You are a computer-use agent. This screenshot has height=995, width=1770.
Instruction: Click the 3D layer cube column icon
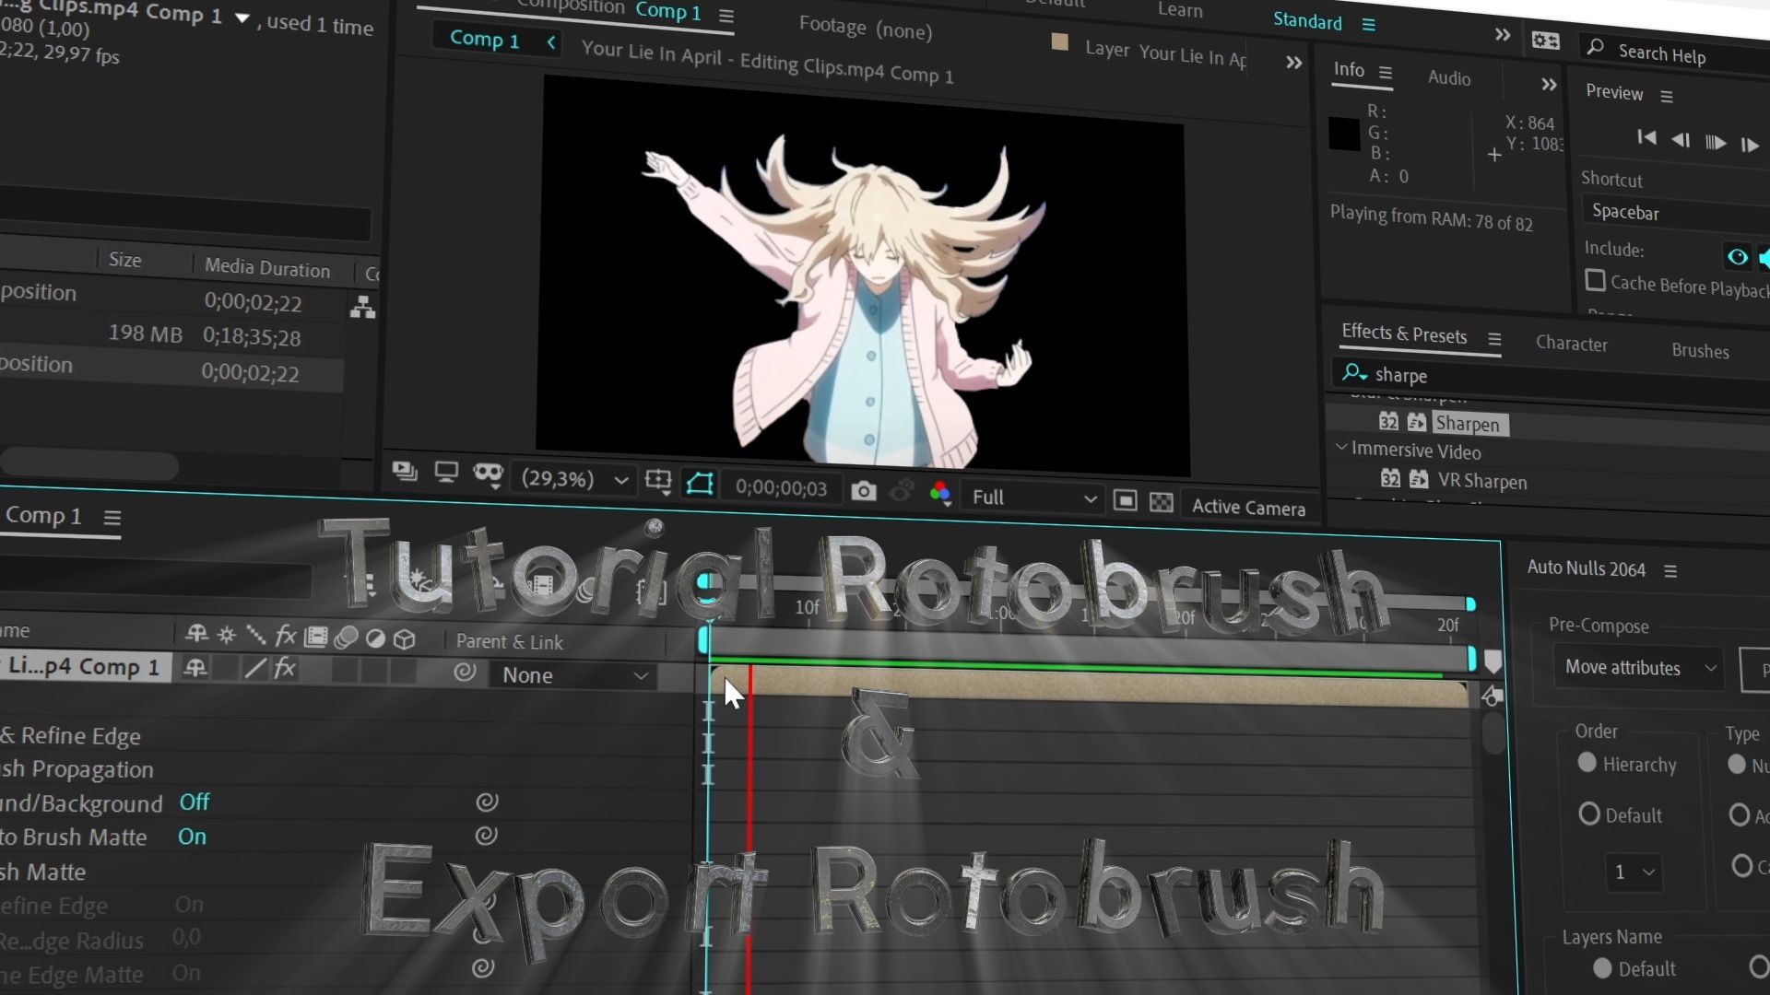pos(405,638)
